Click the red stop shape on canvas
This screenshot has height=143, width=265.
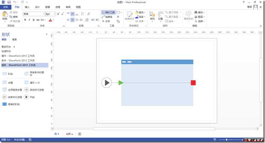coord(193,83)
